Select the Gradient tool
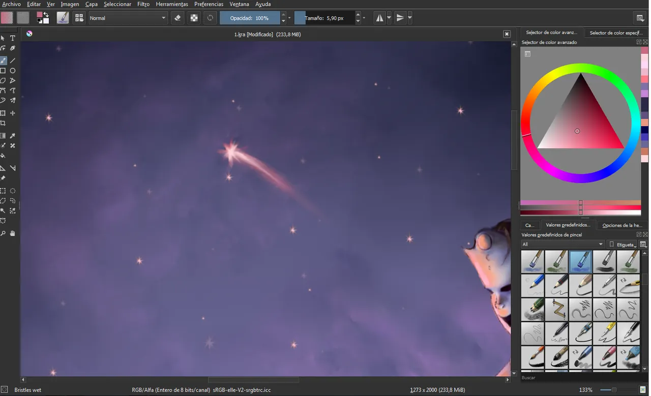The image size is (651, 396). (3, 136)
